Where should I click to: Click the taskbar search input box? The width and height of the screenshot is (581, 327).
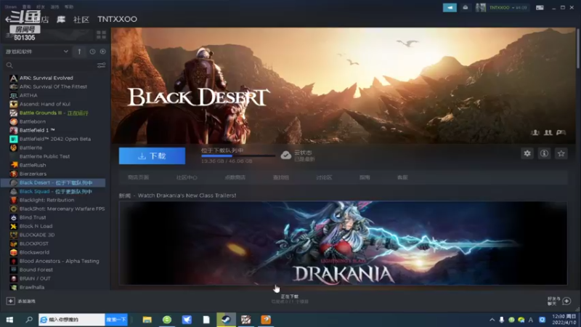[x=72, y=320]
